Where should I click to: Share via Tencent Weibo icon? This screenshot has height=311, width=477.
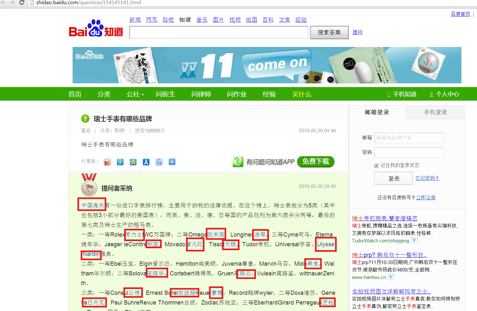tap(120, 162)
